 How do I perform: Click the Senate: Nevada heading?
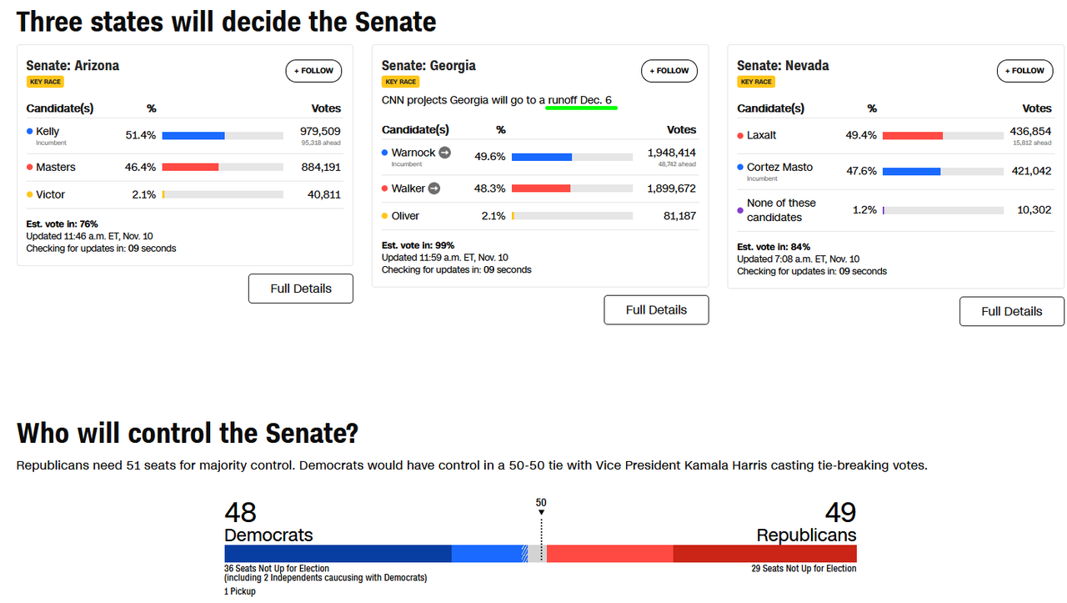click(x=783, y=65)
